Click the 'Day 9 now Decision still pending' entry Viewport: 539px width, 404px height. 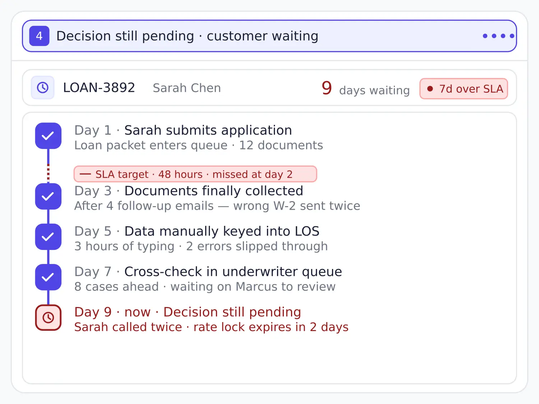pyautogui.click(x=211, y=320)
